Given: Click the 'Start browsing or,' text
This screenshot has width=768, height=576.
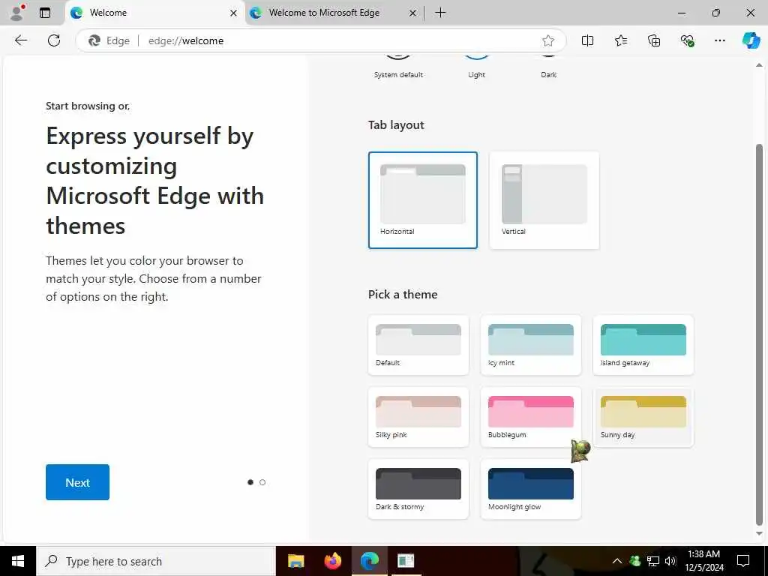Looking at the screenshot, I should (88, 106).
